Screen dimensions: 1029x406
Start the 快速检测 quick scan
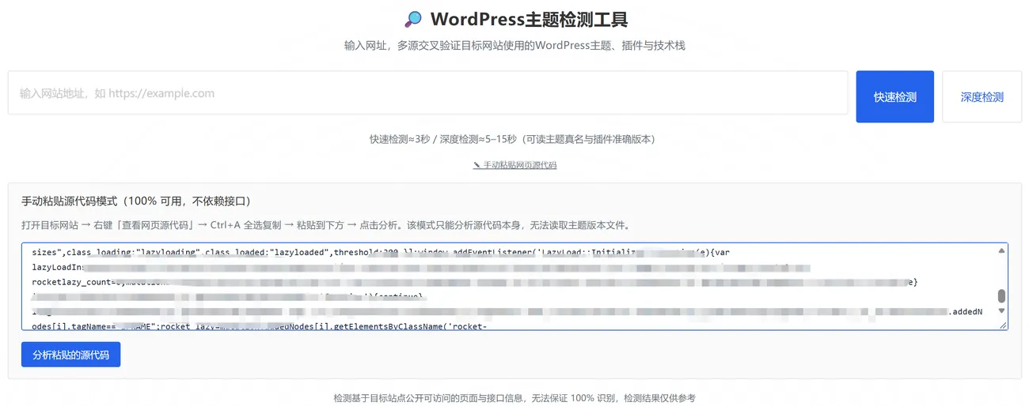coord(894,97)
